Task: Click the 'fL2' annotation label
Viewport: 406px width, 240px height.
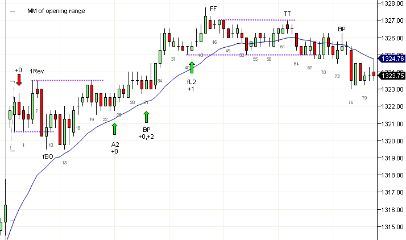Action: (x=192, y=82)
